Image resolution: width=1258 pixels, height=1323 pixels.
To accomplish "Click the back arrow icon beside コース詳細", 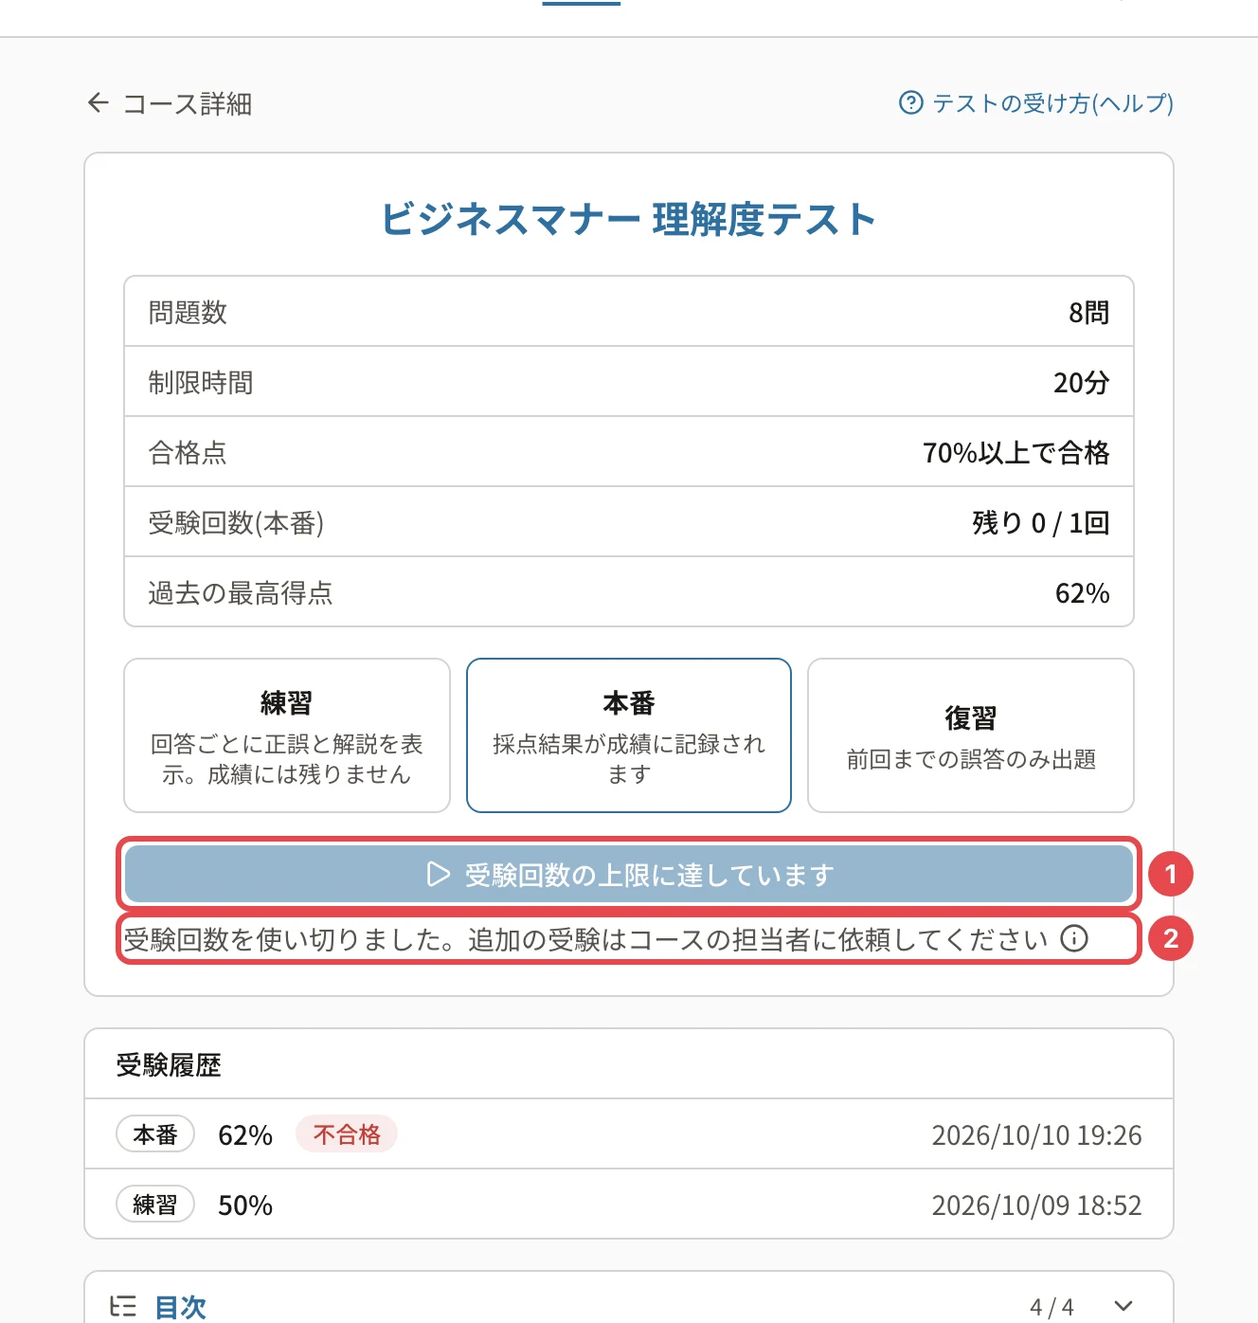I will (x=99, y=102).
